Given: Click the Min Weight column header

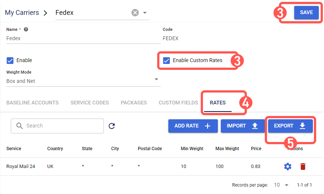Looking at the screenshot, I should pos(192,148).
